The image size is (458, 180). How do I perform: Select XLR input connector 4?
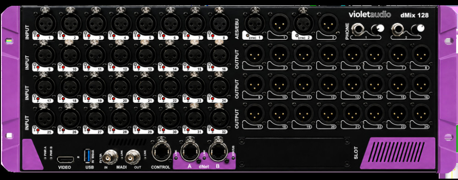coord(121,23)
